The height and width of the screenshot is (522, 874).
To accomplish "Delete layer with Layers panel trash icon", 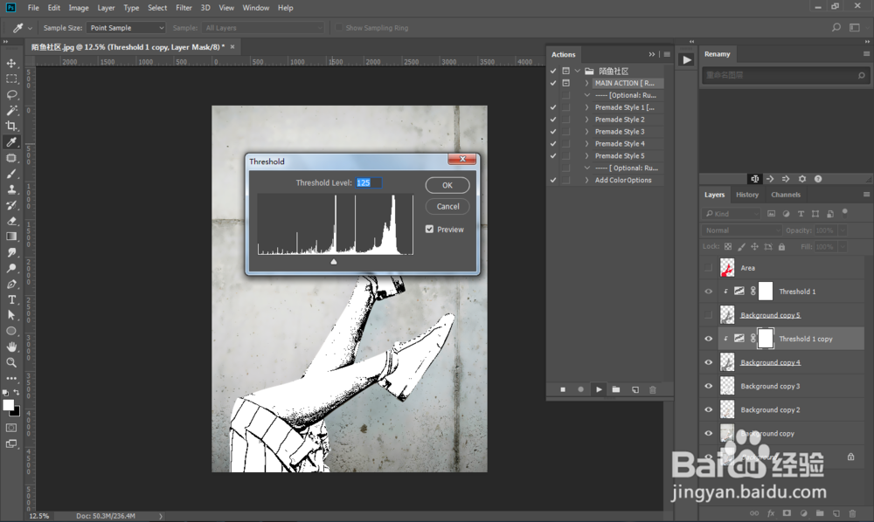I will pyautogui.click(x=851, y=513).
